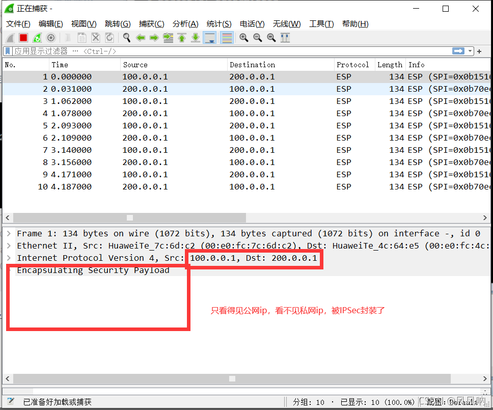Restart the current capture
The image size is (493, 410).
[x=37, y=38]
